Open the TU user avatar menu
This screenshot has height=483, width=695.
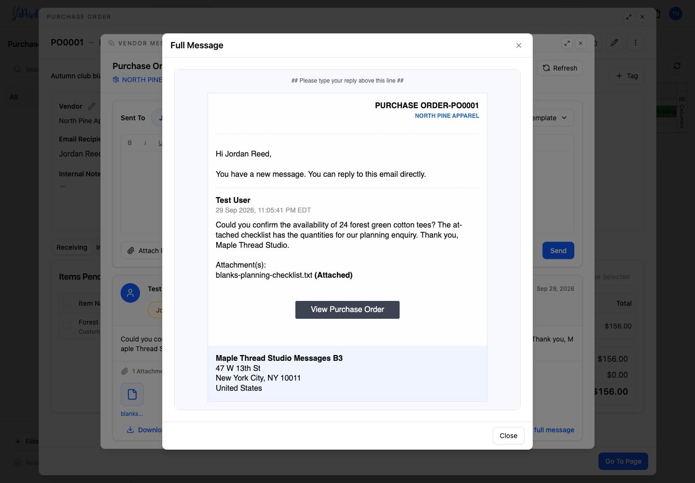(676, 14)
